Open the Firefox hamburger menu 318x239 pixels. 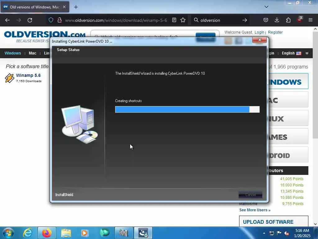[311, 20]
